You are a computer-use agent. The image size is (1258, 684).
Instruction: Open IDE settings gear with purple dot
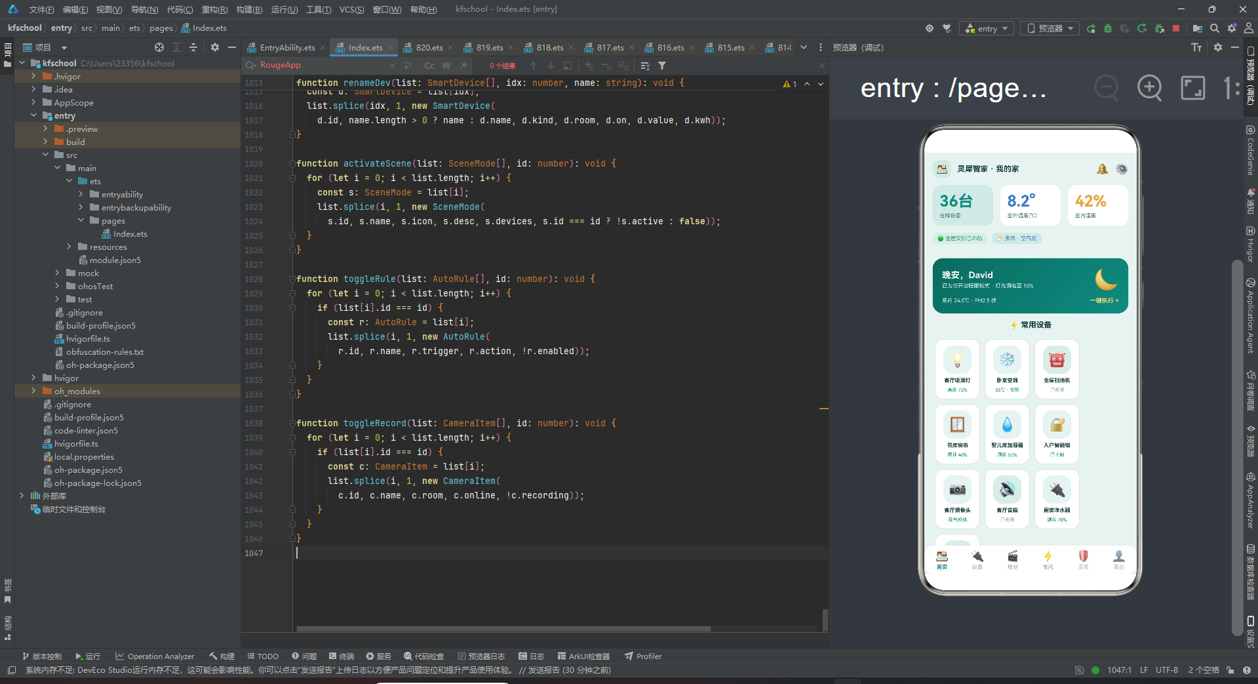tap(1232, 28)
